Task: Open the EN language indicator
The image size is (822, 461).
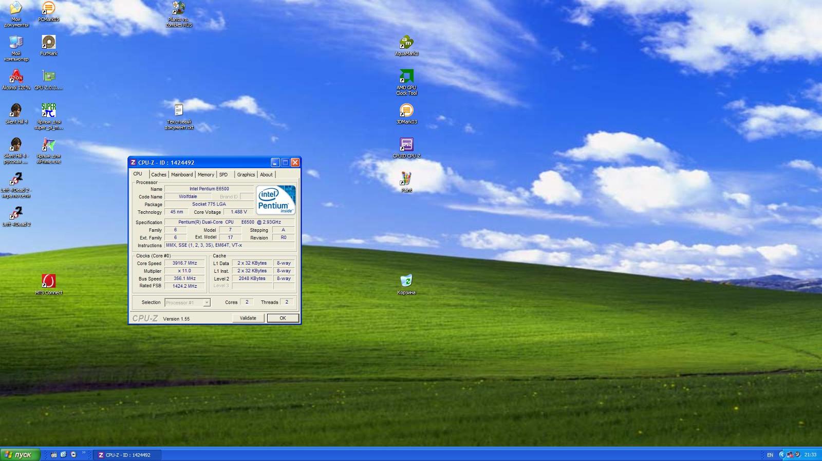Action: tap(770, 455)
